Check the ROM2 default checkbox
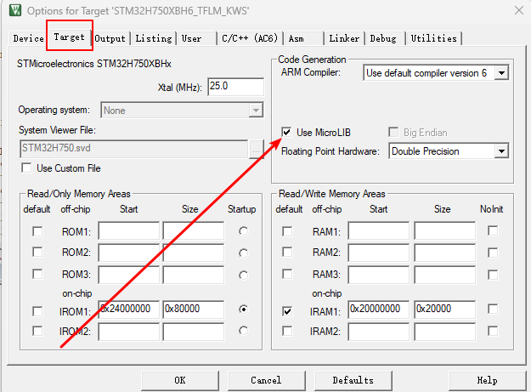Image resolution: width=531 pixels, height=392 pixels. point(37,252)
